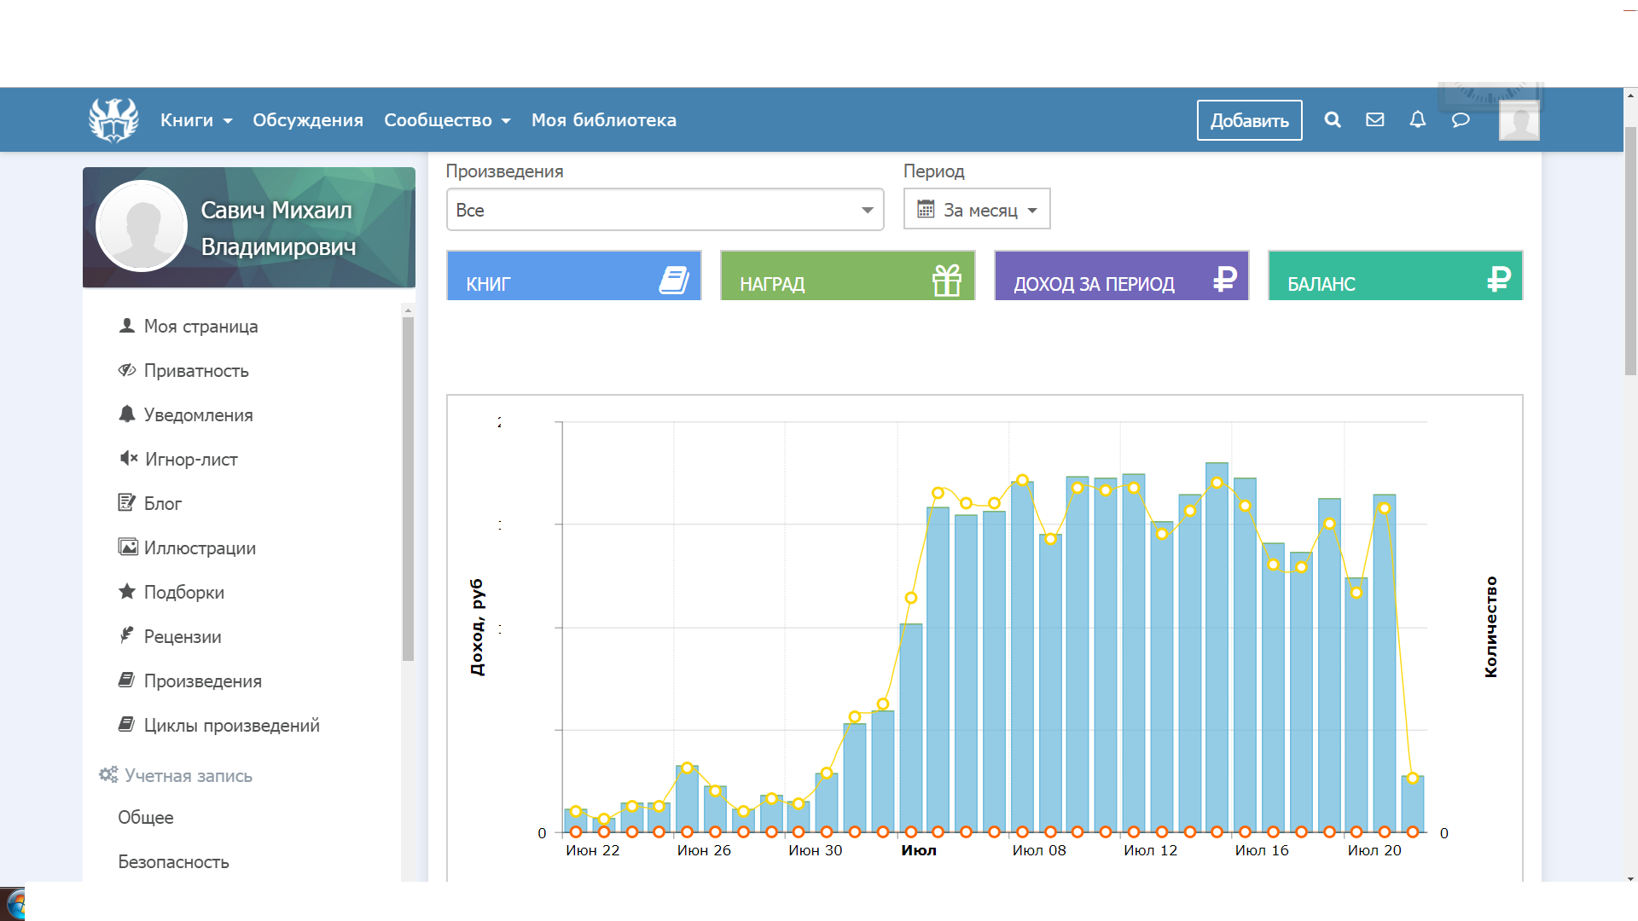Click the sidebar menu's vertical scrollbar
1638x921 pixels.
click(x=408, y=486)
